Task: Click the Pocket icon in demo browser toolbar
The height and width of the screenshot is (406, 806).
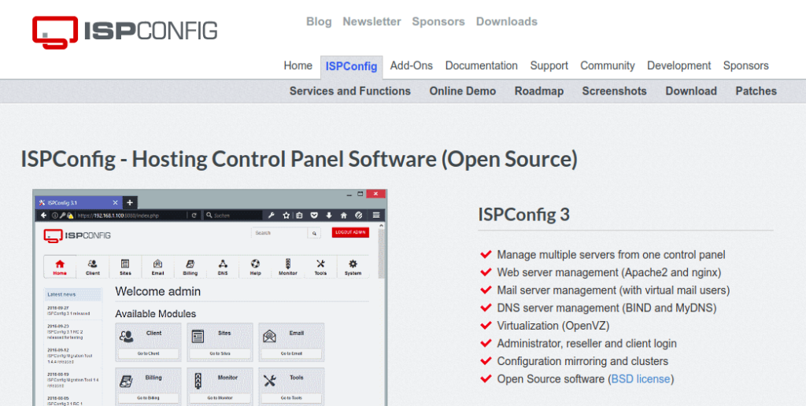Action: [314, 216]
